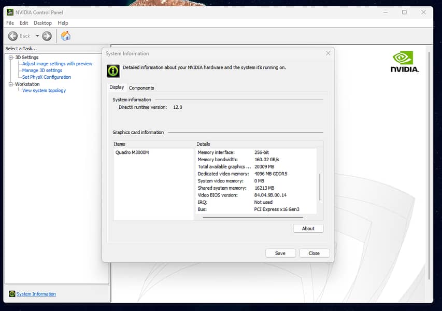442x311 pixels.
Task: Collapse the Workstation tree node
Action: pyautogui.click(x=11, y=84)
